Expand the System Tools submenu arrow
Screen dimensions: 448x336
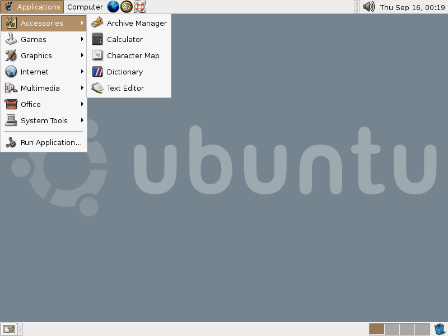(x=82, y=120)
